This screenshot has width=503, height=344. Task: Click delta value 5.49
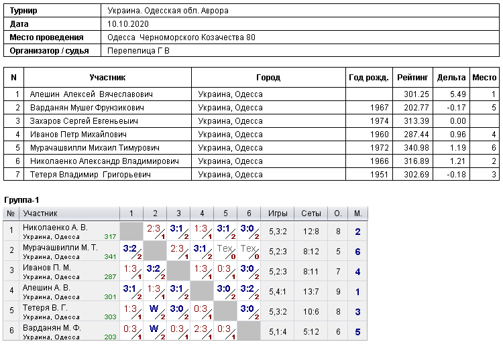pos(458,94)
